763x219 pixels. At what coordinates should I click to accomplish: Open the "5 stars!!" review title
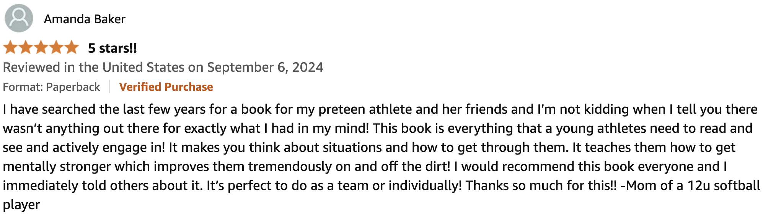[x=112, y=48]
